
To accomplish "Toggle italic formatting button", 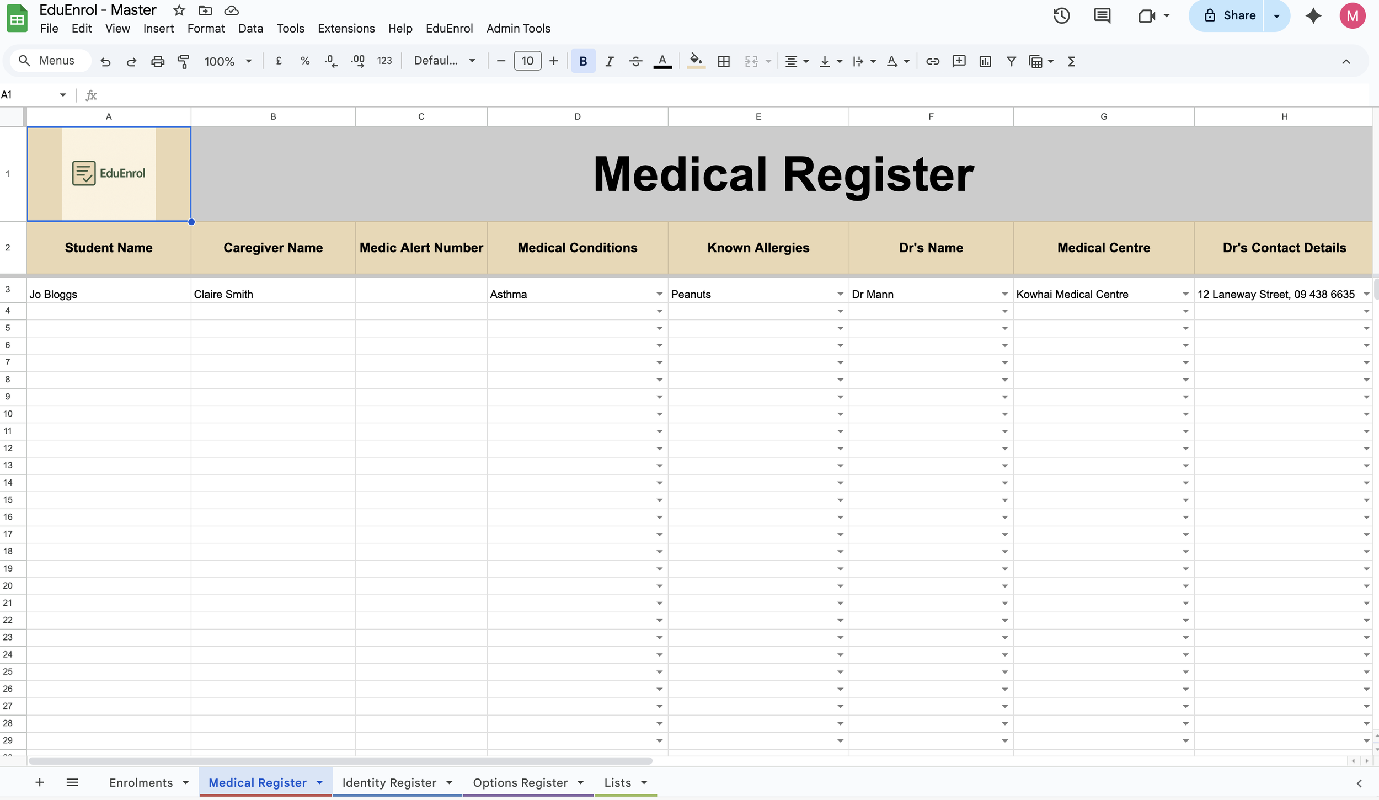I will [x=609, y=61].
